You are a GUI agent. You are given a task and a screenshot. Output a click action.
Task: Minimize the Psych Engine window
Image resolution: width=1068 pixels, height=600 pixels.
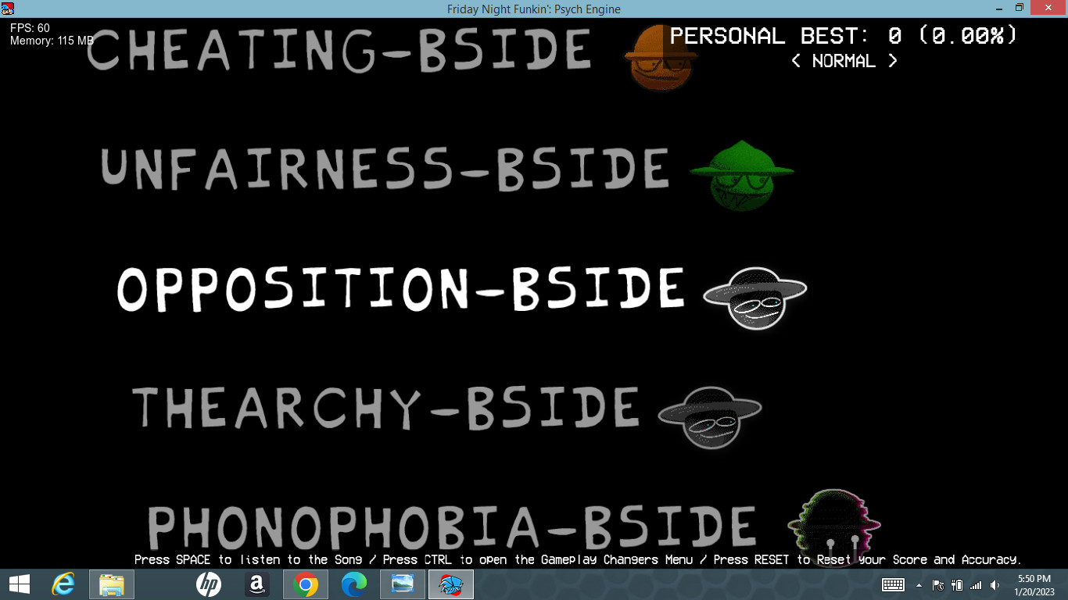click(x=1001, y=8)
